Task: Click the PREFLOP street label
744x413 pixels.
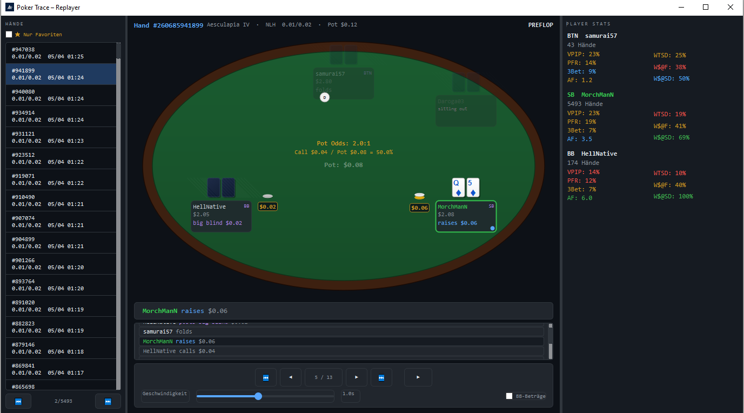Action: pyautogui.click(x=541, y=25)
